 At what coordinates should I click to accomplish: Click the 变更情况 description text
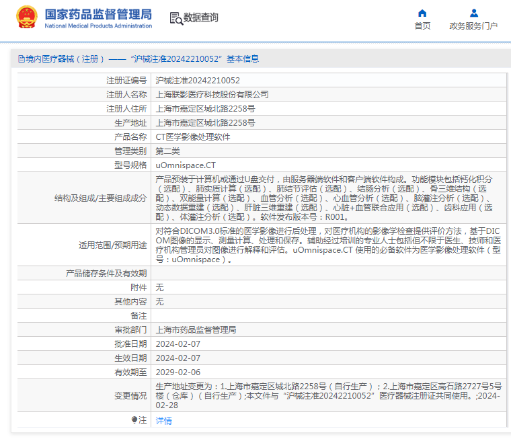[329, 396]
